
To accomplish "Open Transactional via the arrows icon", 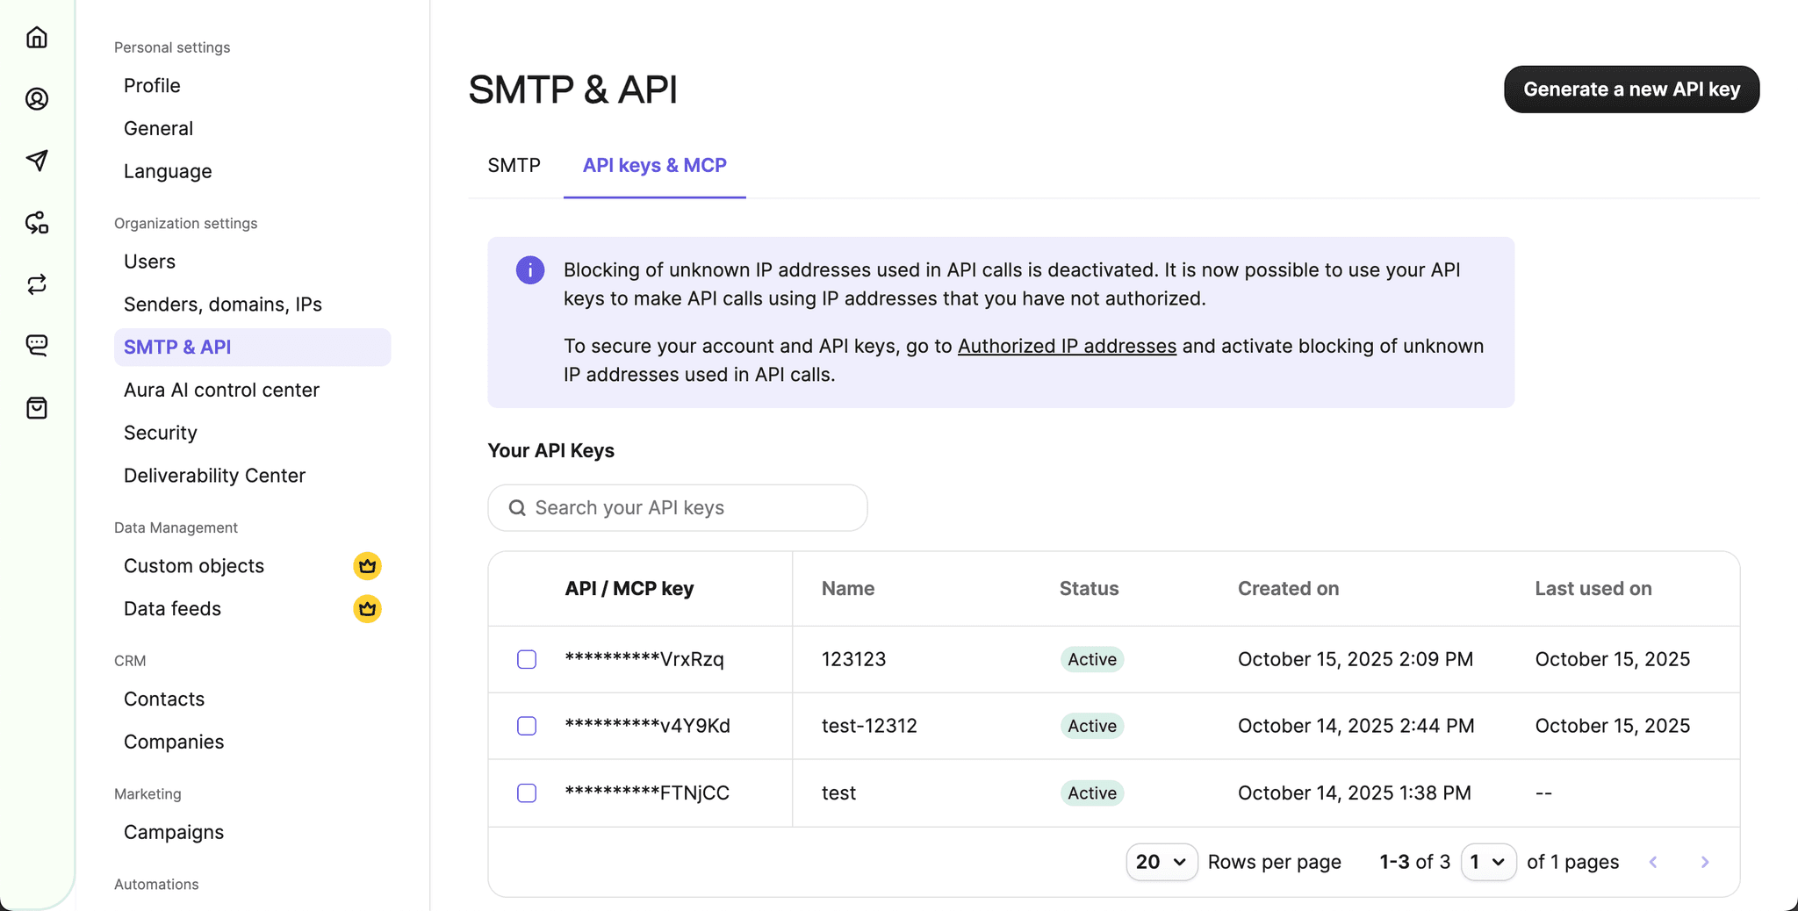I will click(37, 284).
